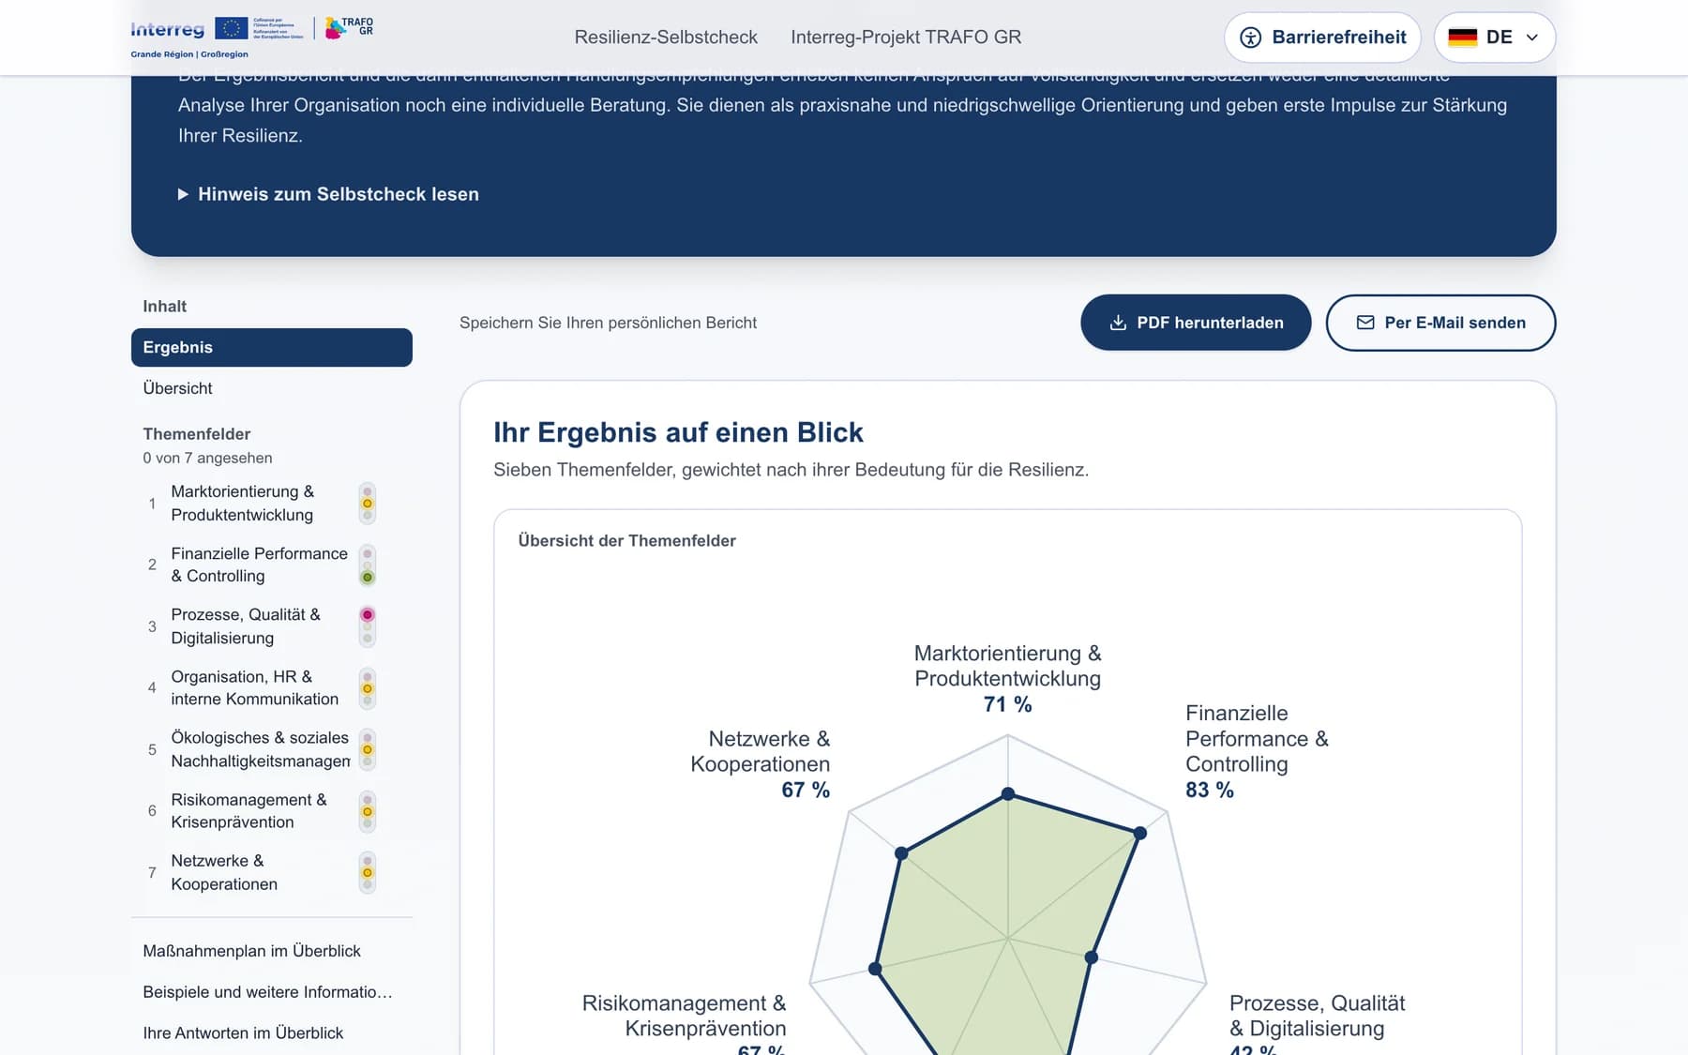
Task: Click the '0 von 7 angesehen' progress text
Action: (207, 459)
